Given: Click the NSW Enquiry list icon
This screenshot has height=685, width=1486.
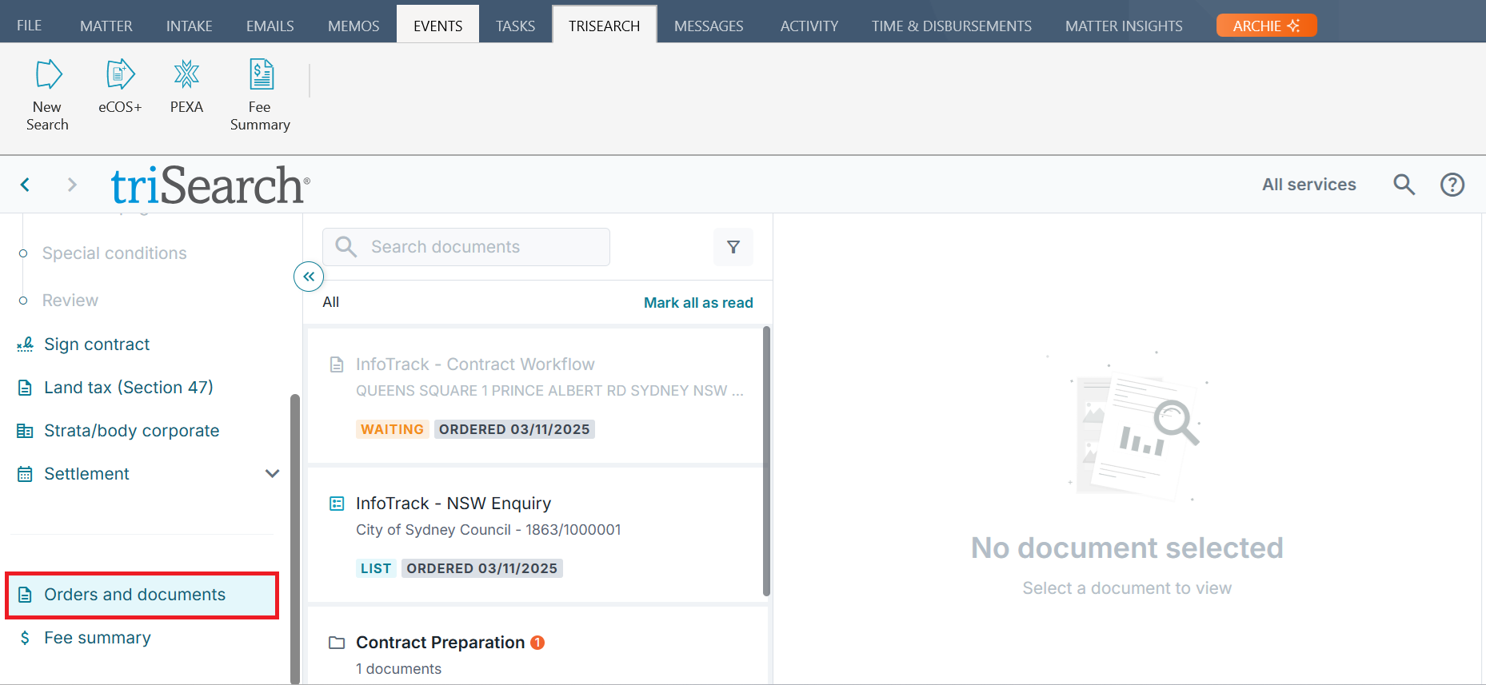Looking at the screenshot, I should (x=337, y=504).
